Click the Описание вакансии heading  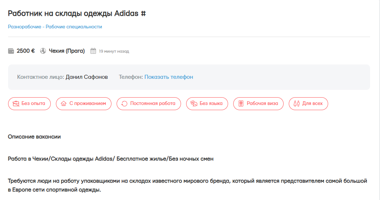tap(34, 137)
